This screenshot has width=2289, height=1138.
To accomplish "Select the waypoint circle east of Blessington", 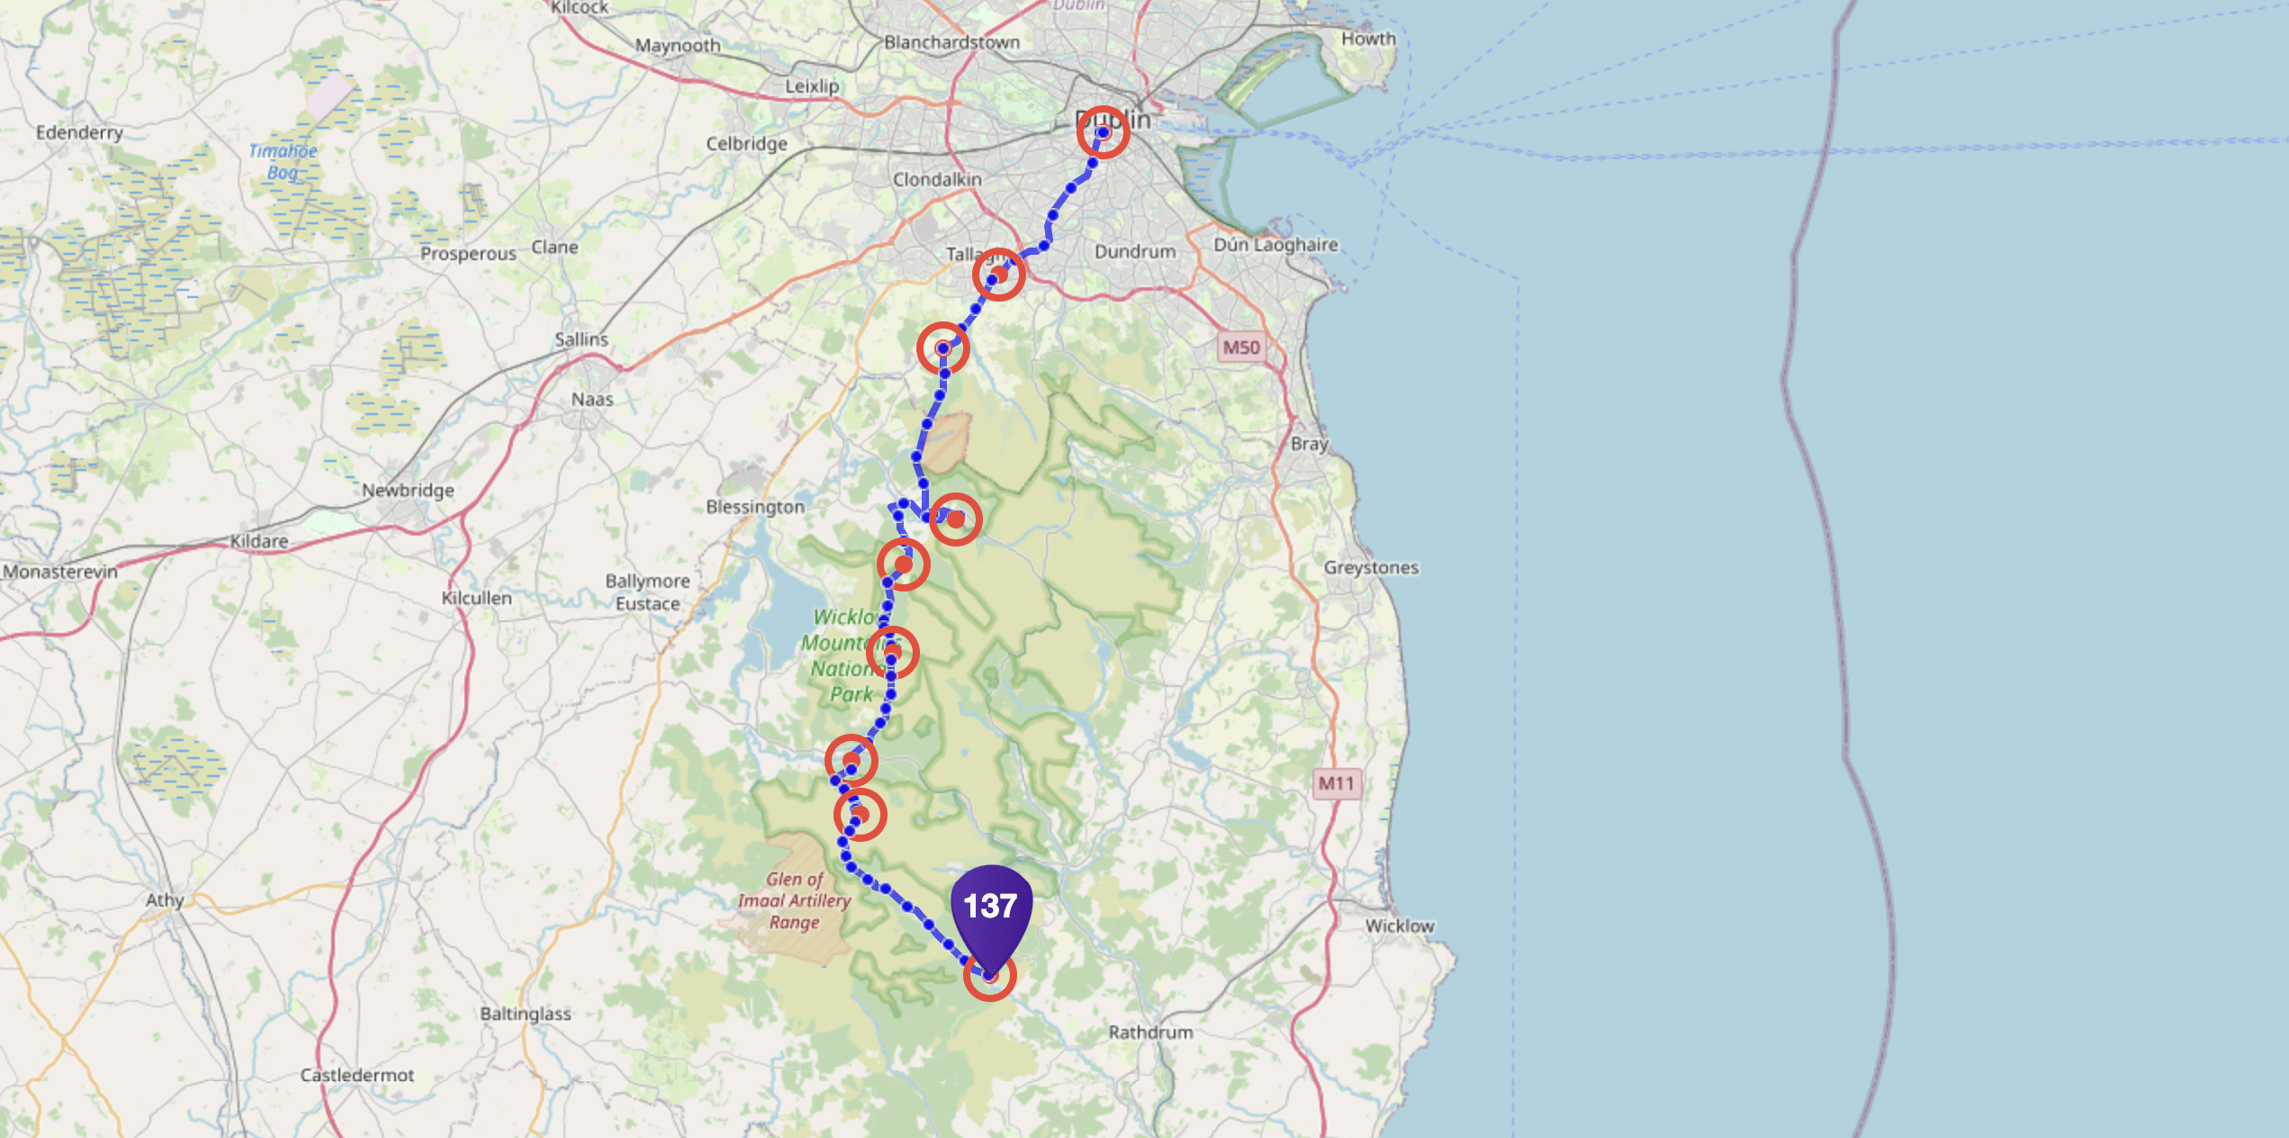I will point(955,519).
